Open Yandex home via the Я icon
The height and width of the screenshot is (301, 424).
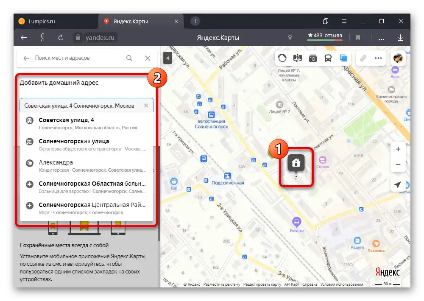pyautogui.click(x=42, y=38)
